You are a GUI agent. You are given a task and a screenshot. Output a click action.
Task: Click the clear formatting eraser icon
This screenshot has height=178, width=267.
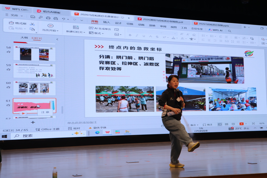pyautogui.click(x=194, y=34)
